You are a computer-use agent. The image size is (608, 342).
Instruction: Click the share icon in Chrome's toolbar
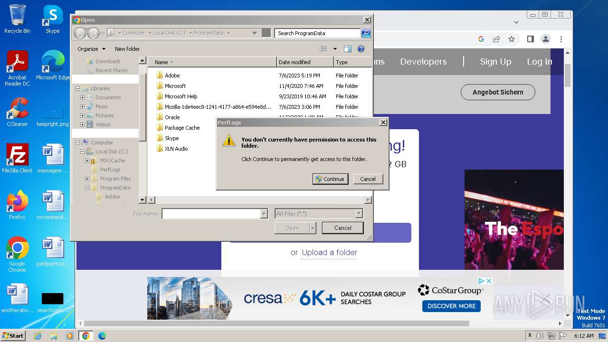coord(496,39)
